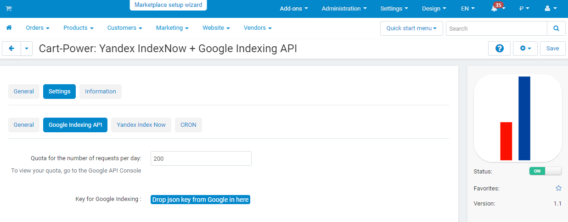
Task: Open the user account icon menu
Action: pyautogui.click(x=550, y=8)
